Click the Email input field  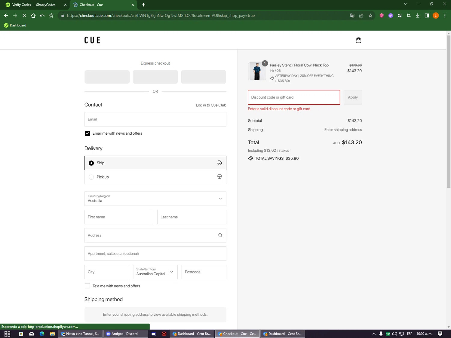[155, 119]
